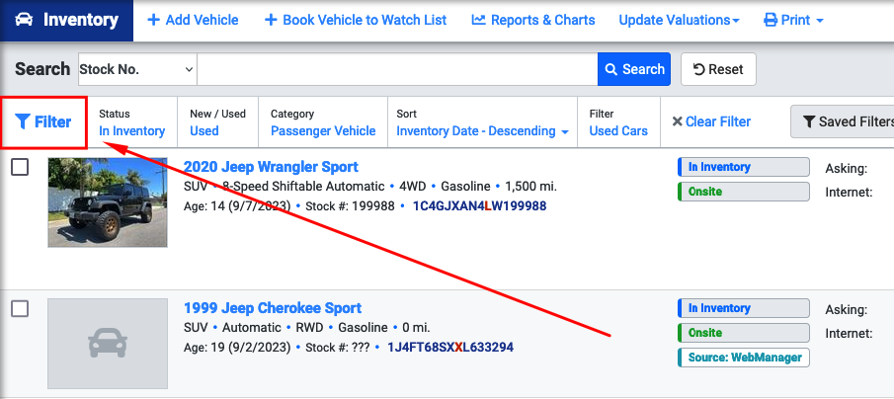
Task: Click the Print printer icon
Action: pos(771,21)
